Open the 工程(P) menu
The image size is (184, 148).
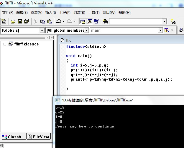coord(65,13)
